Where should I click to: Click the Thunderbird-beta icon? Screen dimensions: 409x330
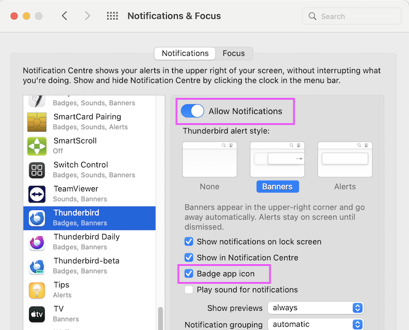coord(37,266)
